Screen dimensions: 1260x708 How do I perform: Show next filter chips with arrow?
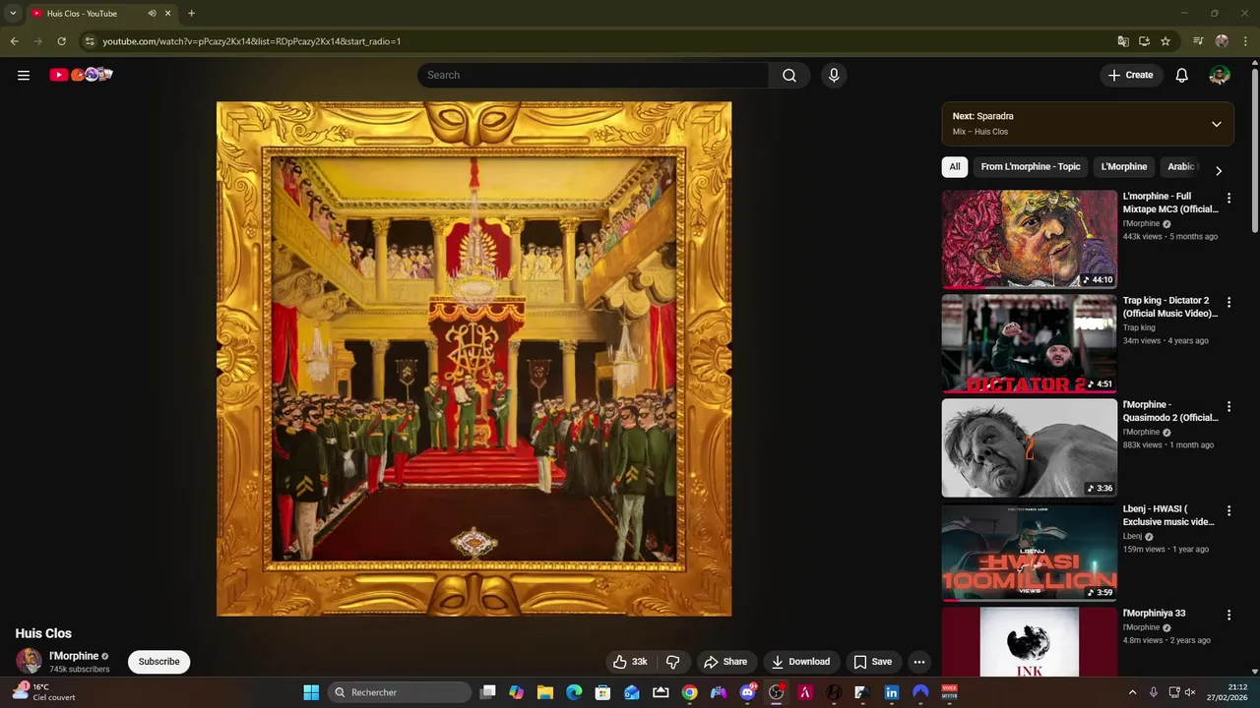click(x=1219, y=170)
